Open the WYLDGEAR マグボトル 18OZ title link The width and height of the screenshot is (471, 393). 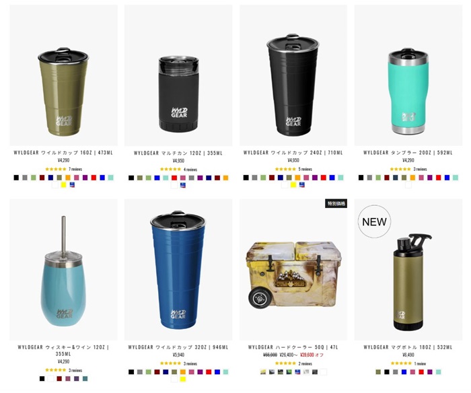click(408, 347)
